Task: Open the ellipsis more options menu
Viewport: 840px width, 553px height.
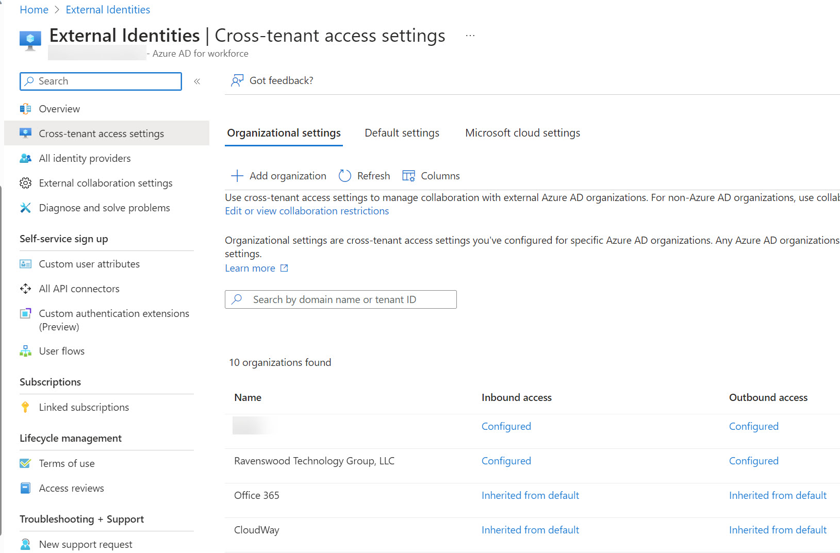Action: (x=470, y=36)
